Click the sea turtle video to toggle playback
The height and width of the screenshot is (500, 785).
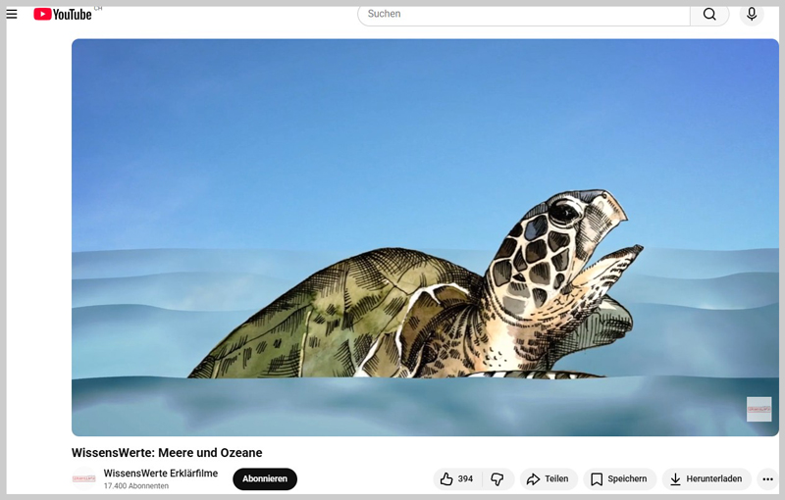click(x=425, y=237)
